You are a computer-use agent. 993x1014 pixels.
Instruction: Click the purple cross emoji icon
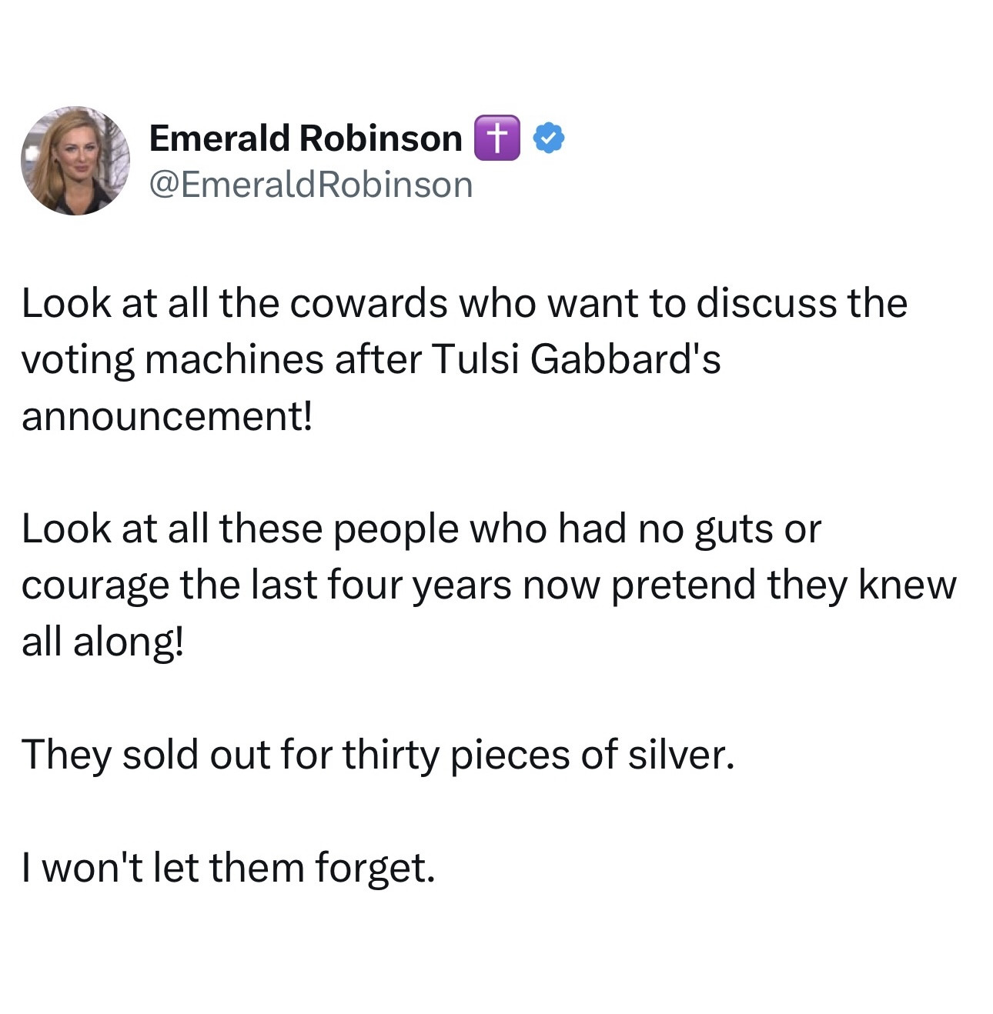(496, 138)
